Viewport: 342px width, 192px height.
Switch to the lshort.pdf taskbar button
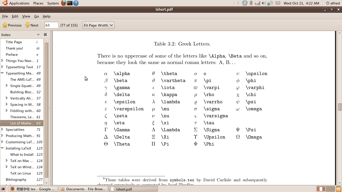133,189
